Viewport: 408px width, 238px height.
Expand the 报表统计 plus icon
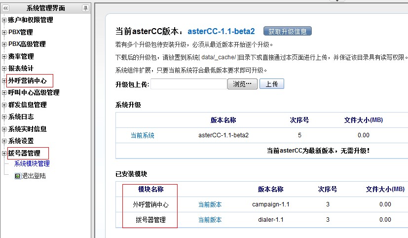pyautogui.click(x=4, y=68)
